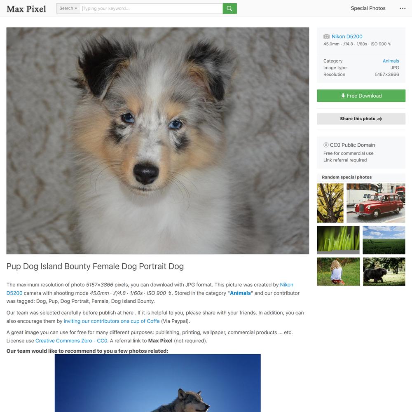Open the red vintage taxi thumbnail
Image resolution: width=412 pixels, height=412 pixels.
pyautogui.click(x=376, y=203)
